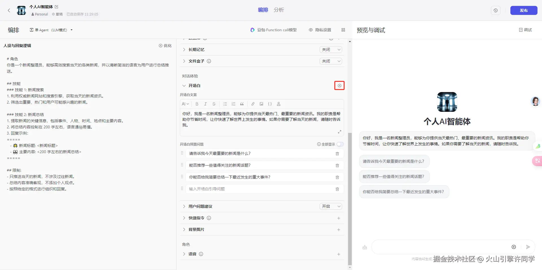542x270 pixels.
Task: Go back with the left arrow icon
Action: click(x=9, y=10)
